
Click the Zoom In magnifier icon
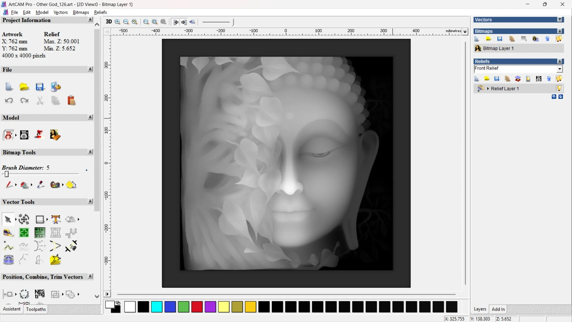pos(117,22)
